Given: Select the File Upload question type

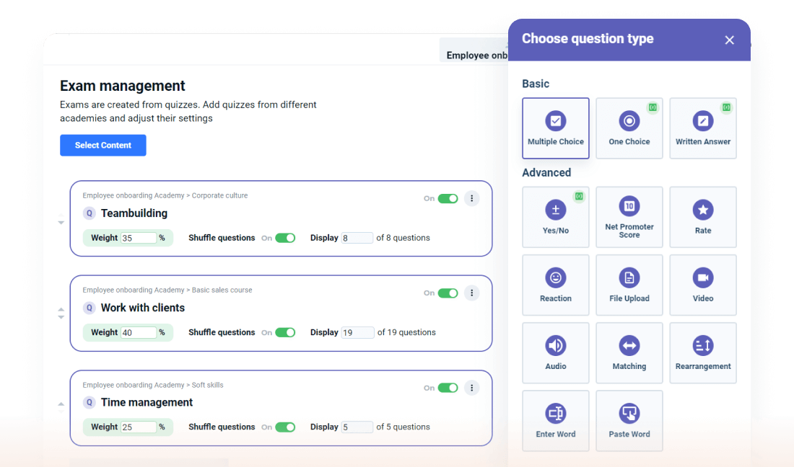Looking at the screenshot, I should [629, 285].
